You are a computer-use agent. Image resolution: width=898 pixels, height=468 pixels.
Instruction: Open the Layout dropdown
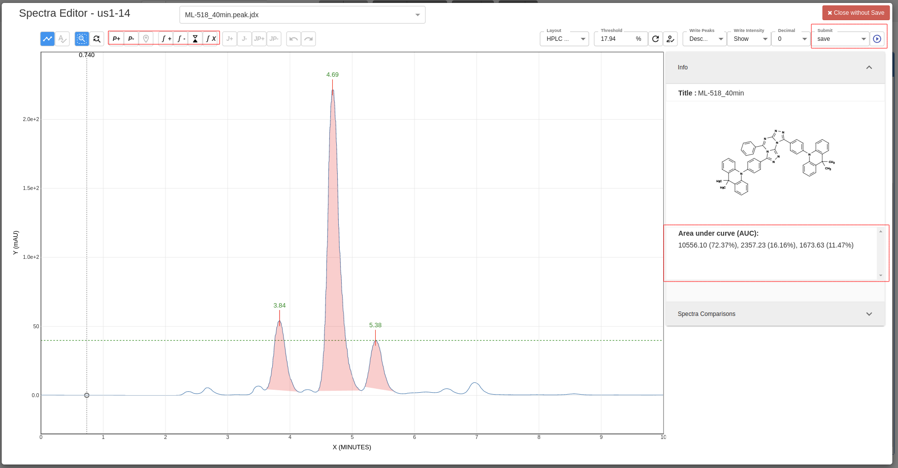point(564,38)
